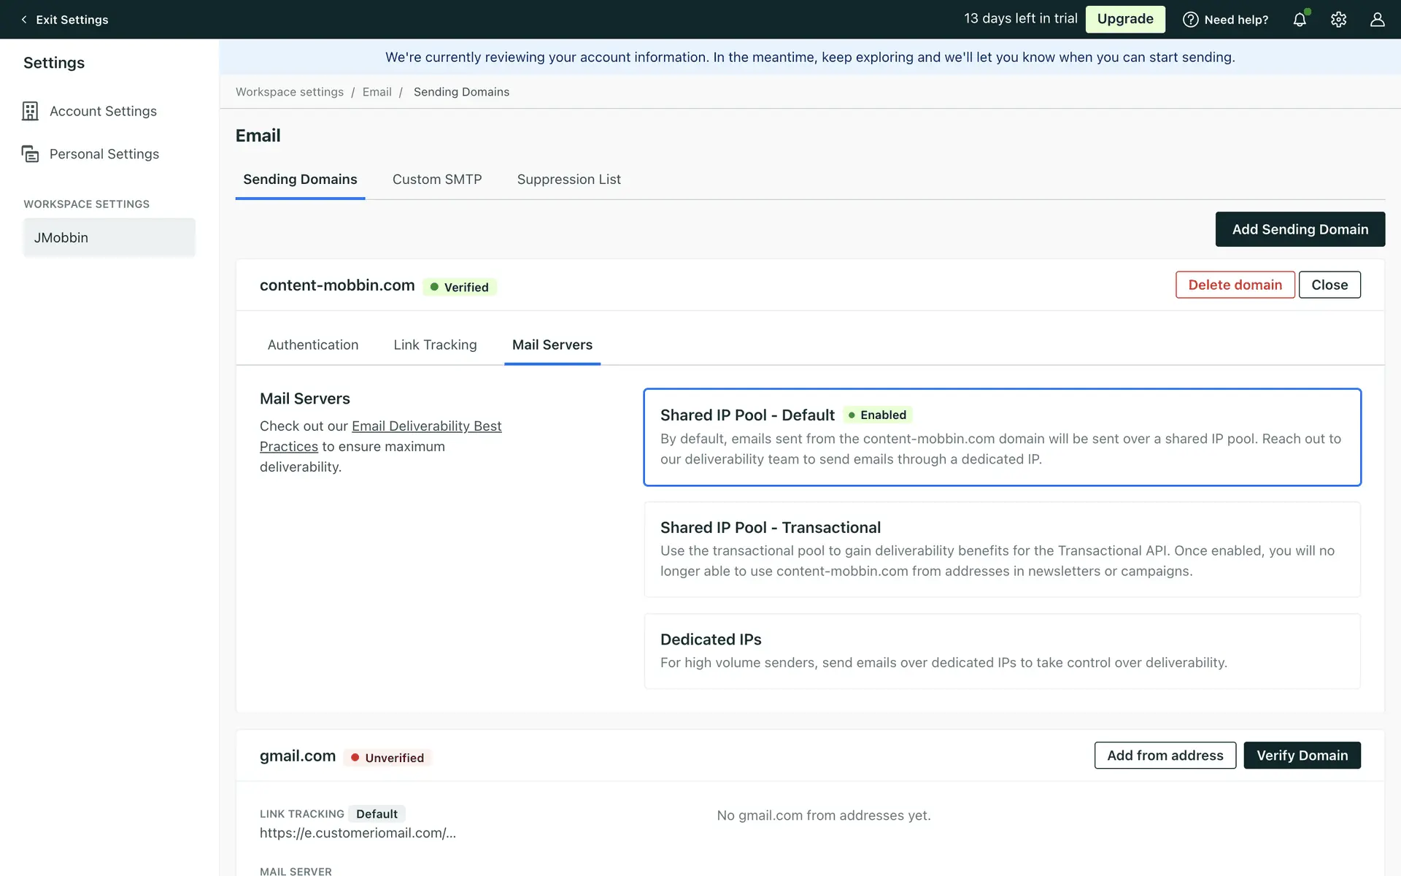Switch to the Custom SMTP tab

click(x=436, y=180)
